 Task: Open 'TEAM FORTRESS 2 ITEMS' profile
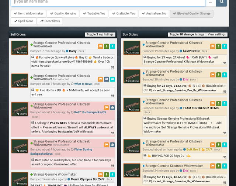point(201,108)
